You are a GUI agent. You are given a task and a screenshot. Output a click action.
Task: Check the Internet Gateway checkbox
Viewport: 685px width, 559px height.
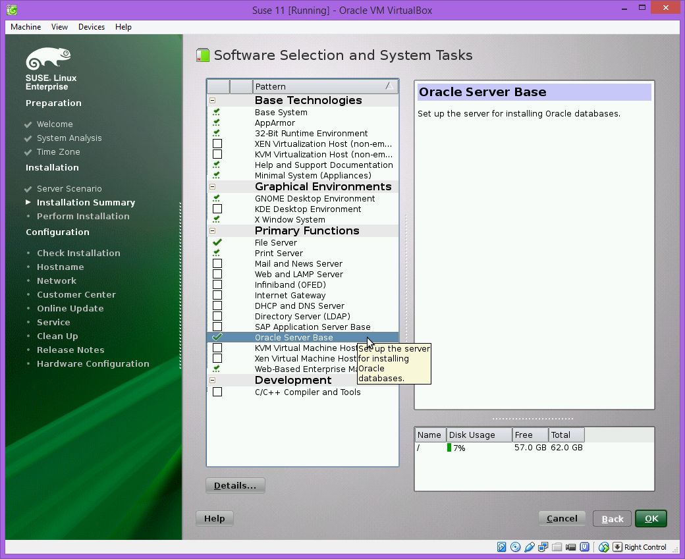click(217, 295)
